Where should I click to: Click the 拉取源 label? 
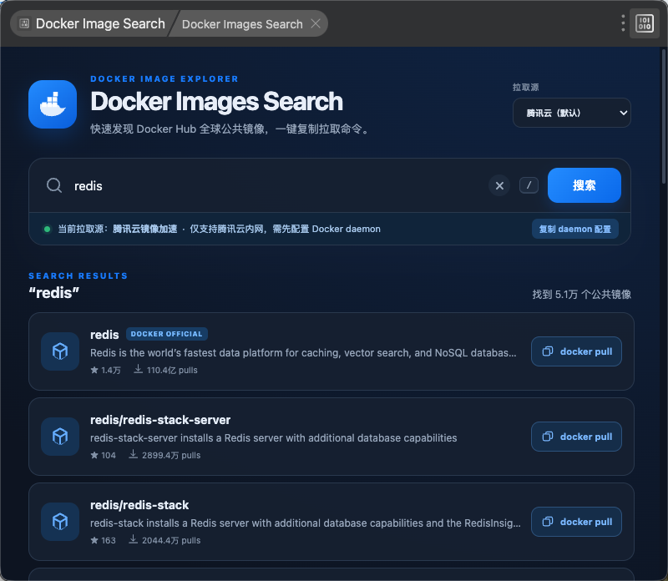pyautogui.click(x=526, y=88)
